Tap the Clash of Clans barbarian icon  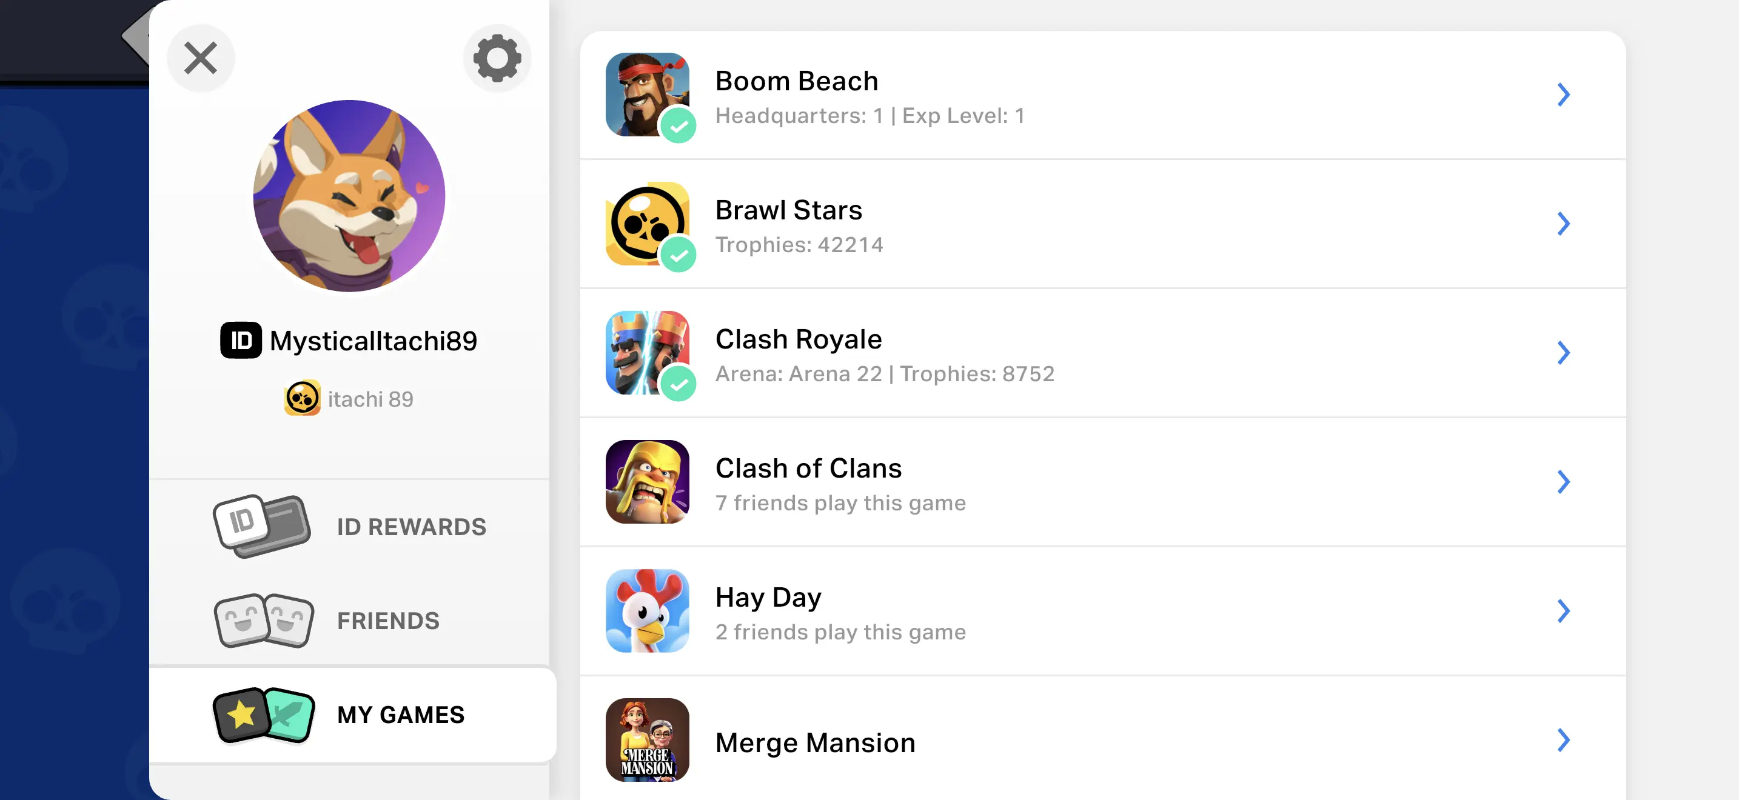coord(647,481)
